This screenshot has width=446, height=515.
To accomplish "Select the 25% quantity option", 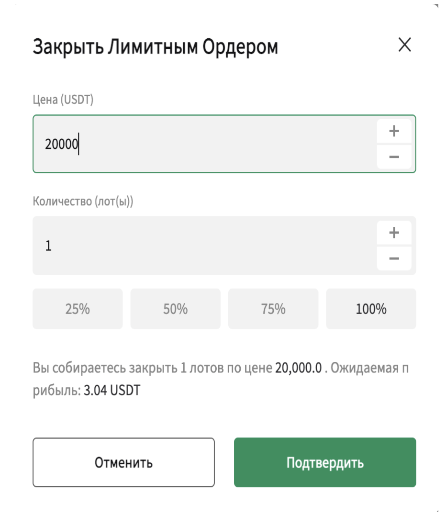I will click(x=78, y=309).
